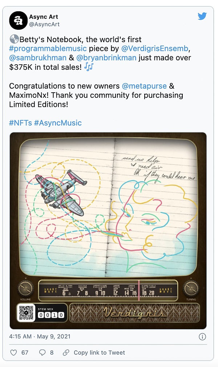Viewport: 218px width, 367px height.
Task: Open the #AsyncMusic hashtag
Action: [58, 123]
